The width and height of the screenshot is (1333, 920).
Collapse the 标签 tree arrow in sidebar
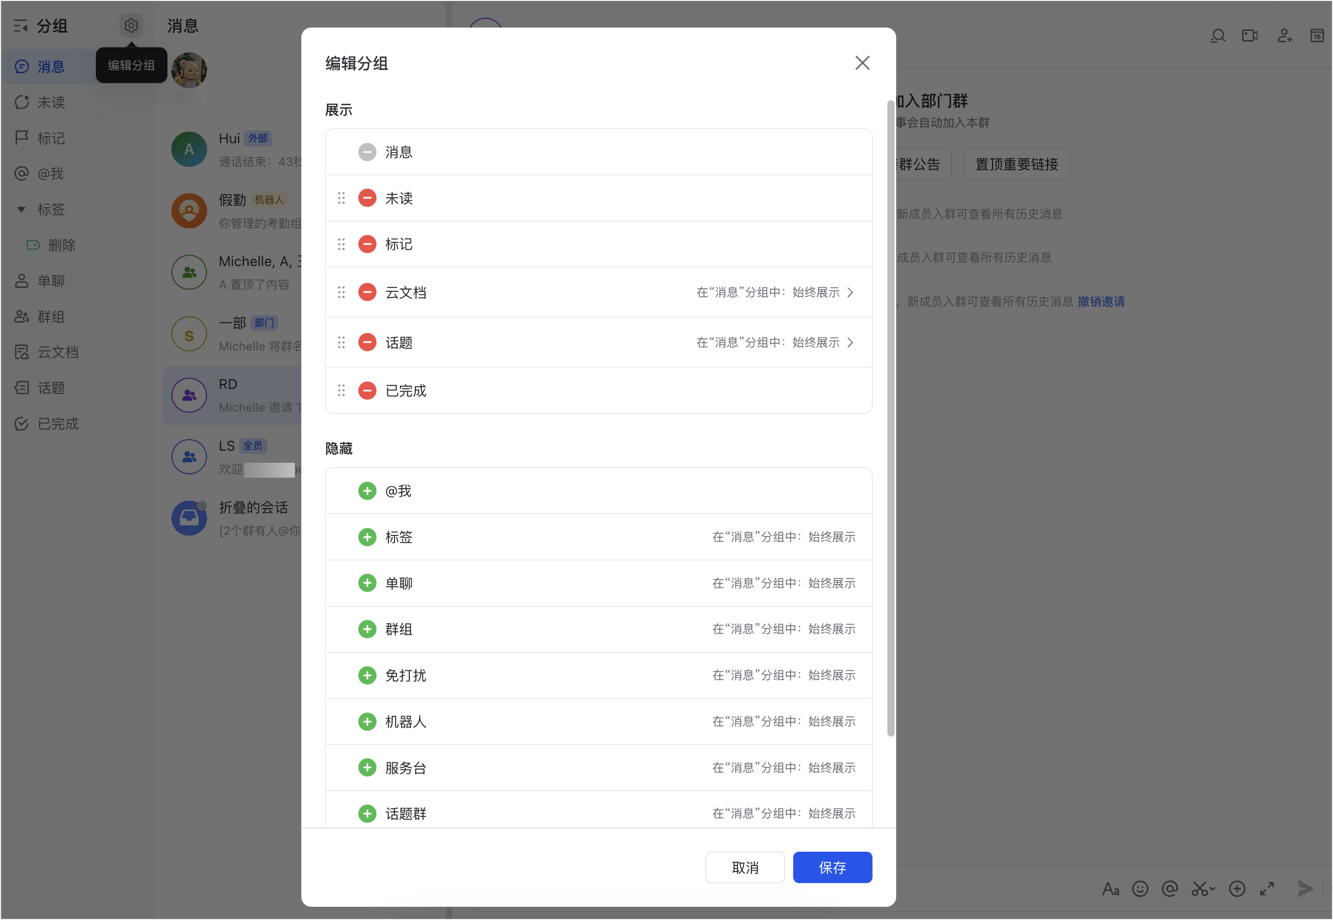coord(21,209)
